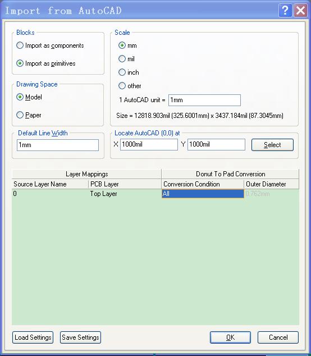
Task: Select source layer 0 cell
Action: pos(50,194)
